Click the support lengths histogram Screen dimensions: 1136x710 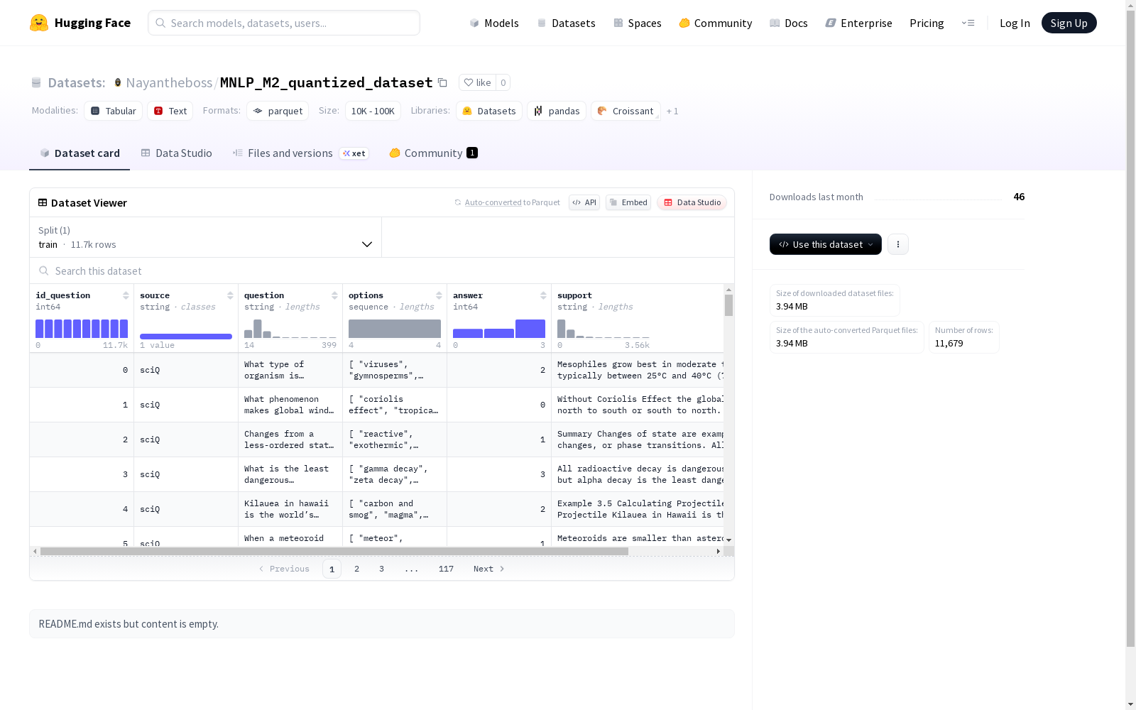[x=603, y=329]
